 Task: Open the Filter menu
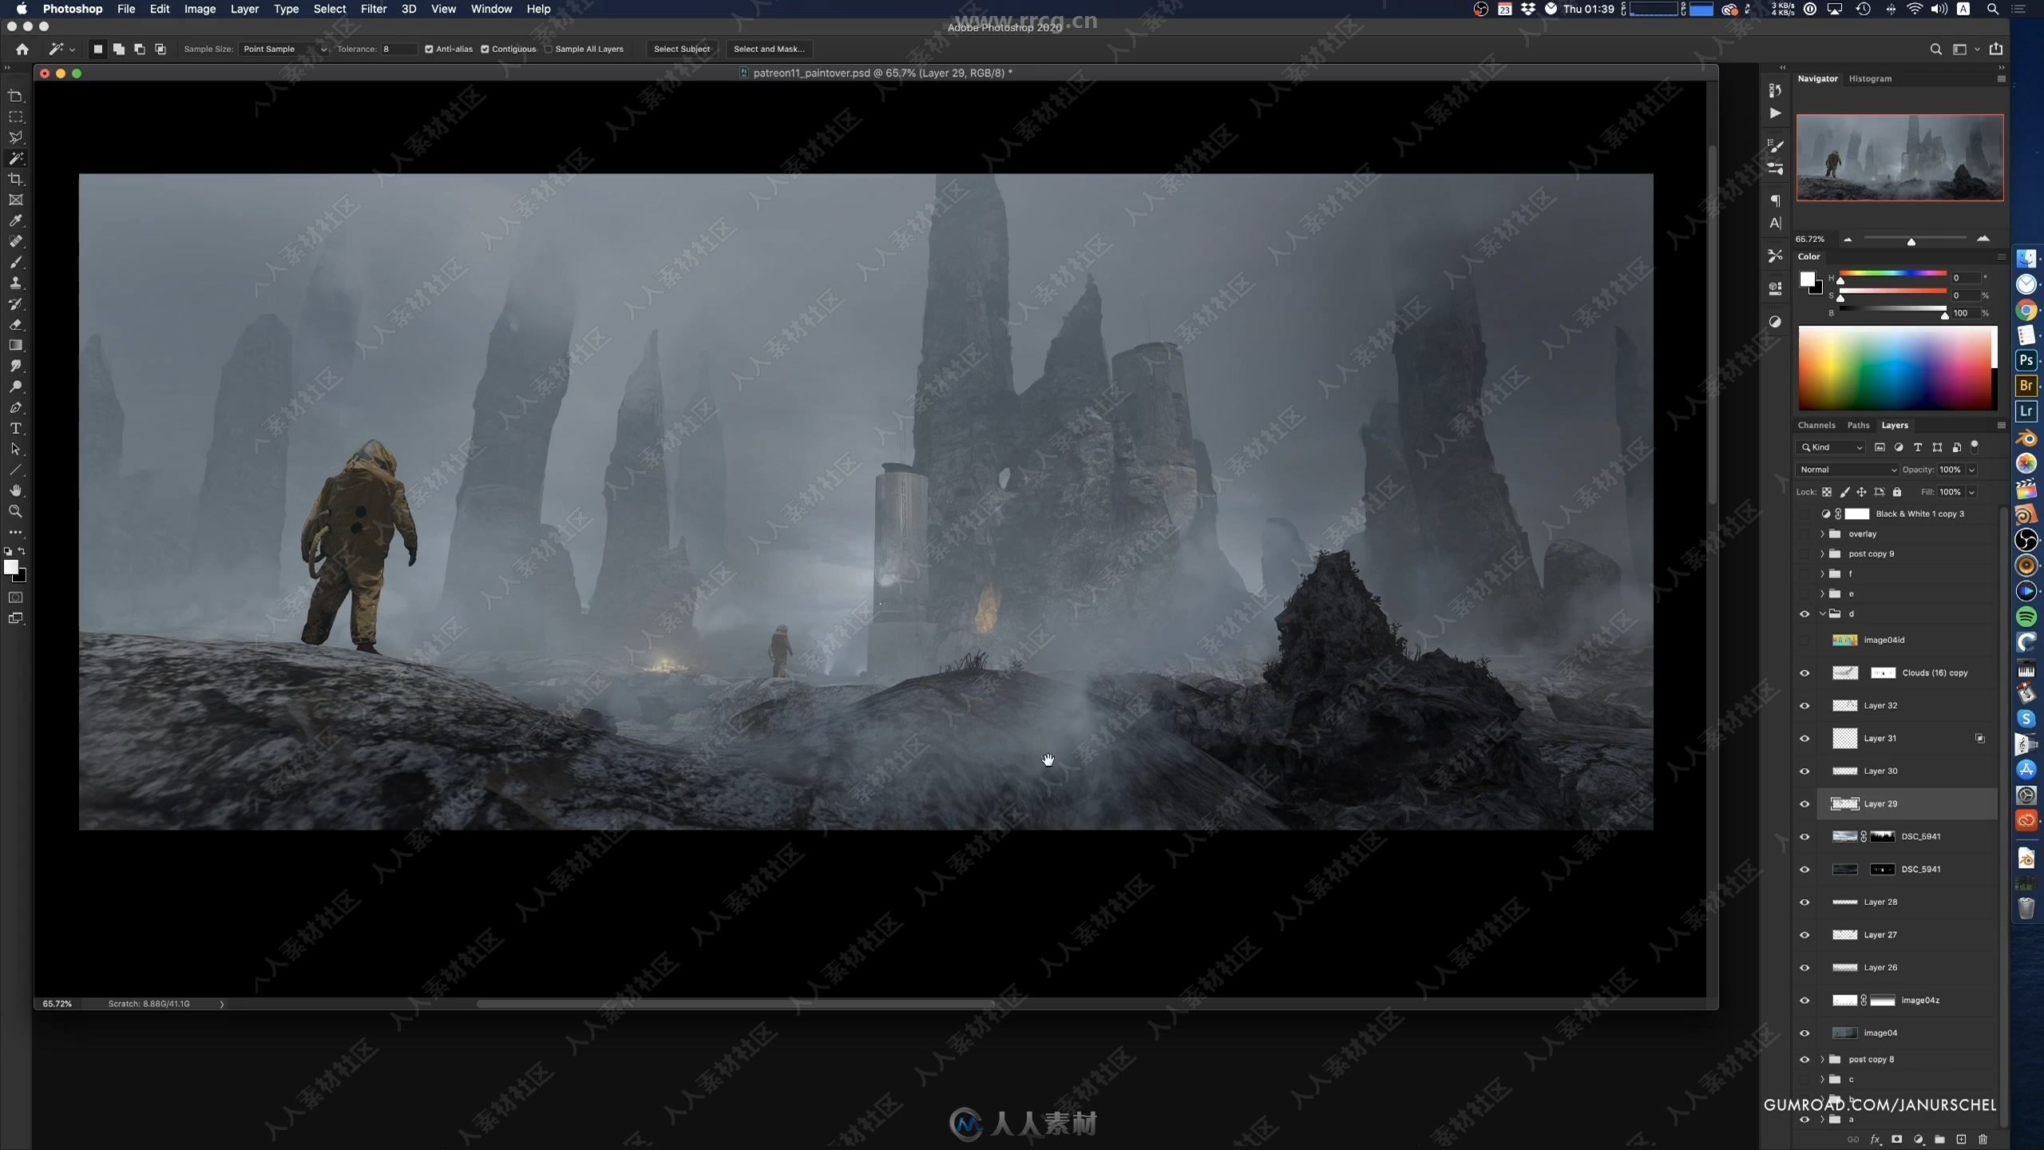(372, 9)
